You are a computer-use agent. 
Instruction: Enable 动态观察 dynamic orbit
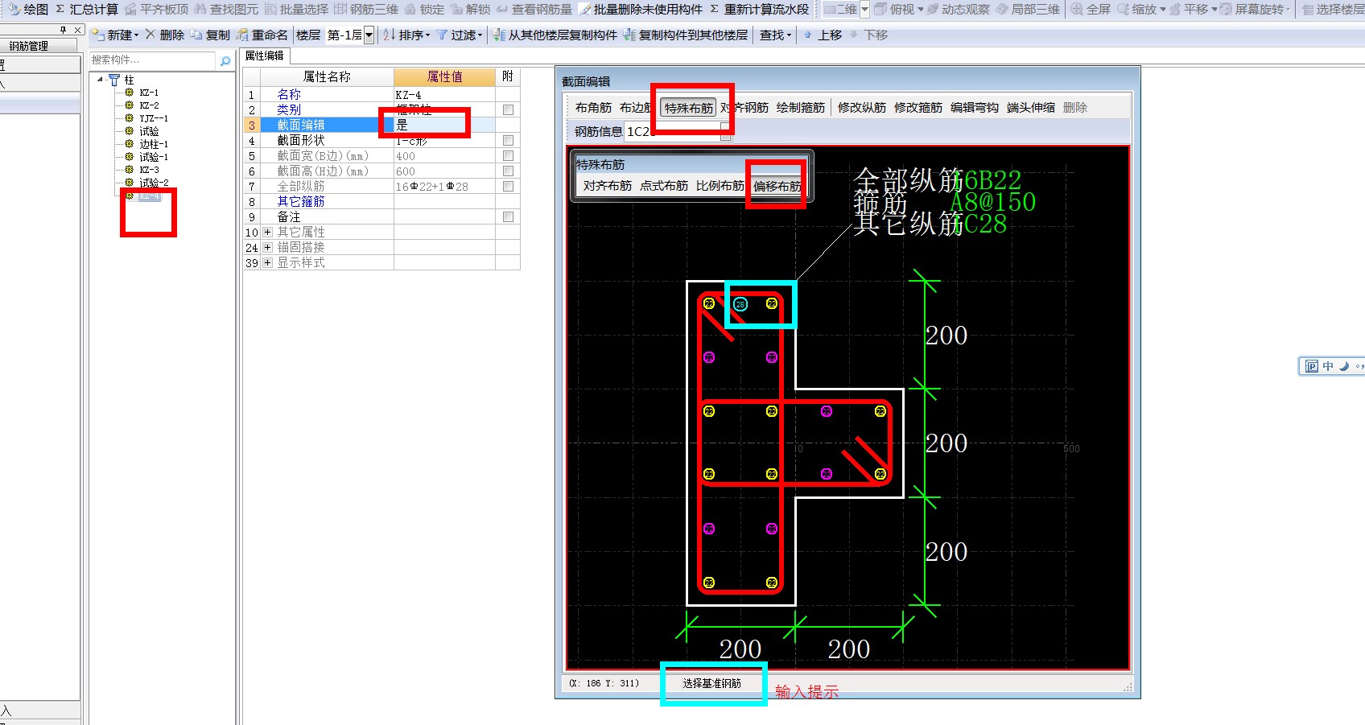pos(958,10)
